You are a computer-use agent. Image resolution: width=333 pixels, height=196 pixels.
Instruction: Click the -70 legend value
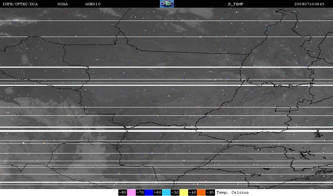(140, 193)
